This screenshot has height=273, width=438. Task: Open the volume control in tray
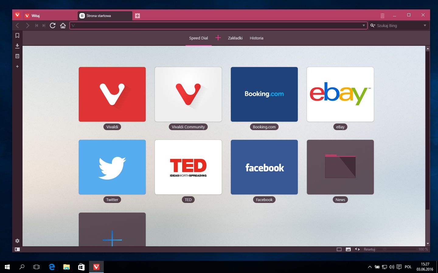click(x=392, y=267)
